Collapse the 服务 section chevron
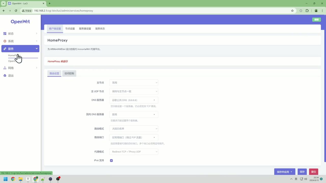 click(36, 49)
